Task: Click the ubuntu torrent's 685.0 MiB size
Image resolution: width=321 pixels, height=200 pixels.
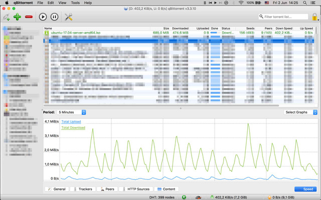Action: coord(161,32)
